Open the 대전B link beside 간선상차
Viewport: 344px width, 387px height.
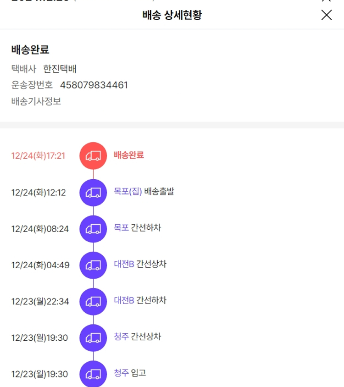(x=124, y=264)
